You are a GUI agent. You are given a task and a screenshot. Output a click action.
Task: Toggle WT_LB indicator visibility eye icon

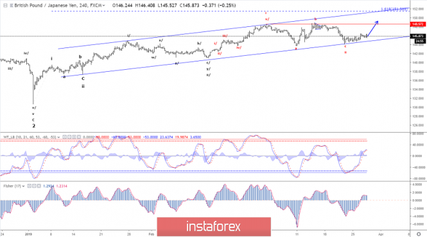point(65,137)
